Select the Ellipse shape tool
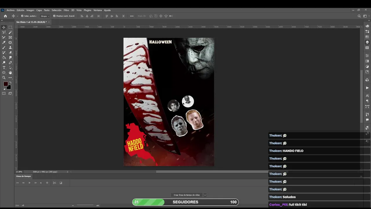371x209 pixels. 4,73
